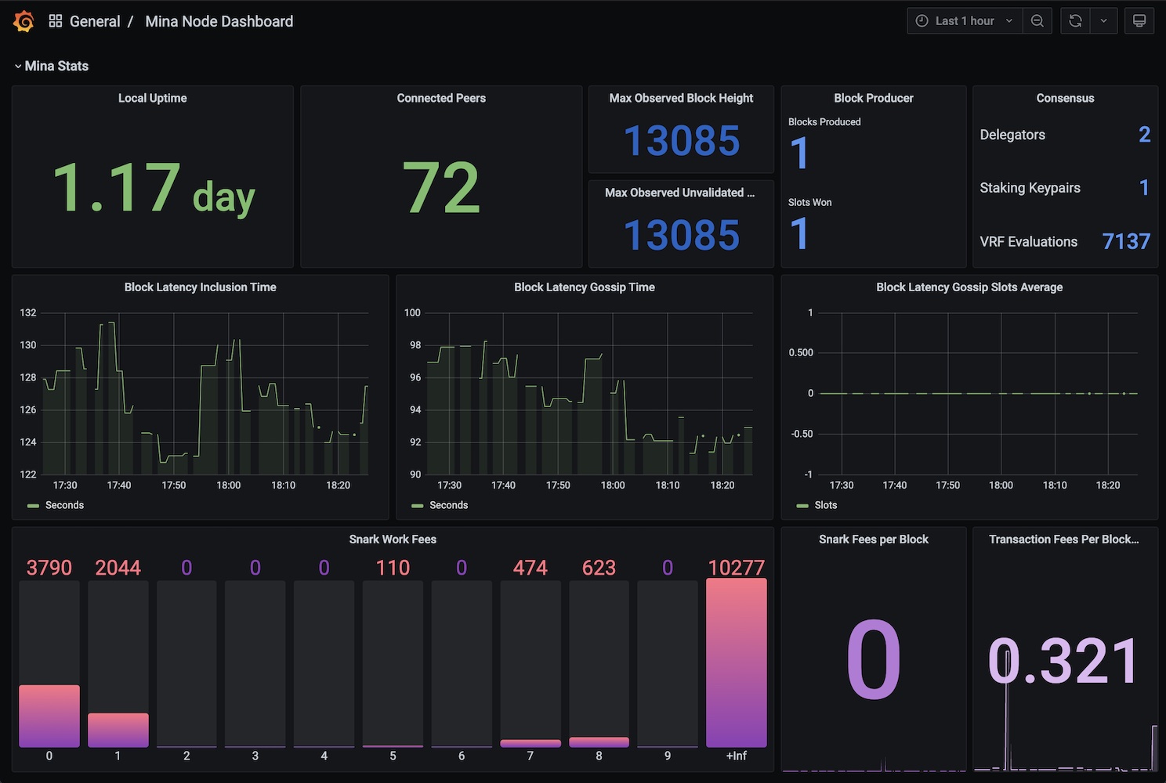
Task: Open the Snark Fees per Block panel menu
Action: (x=874, y=539)
